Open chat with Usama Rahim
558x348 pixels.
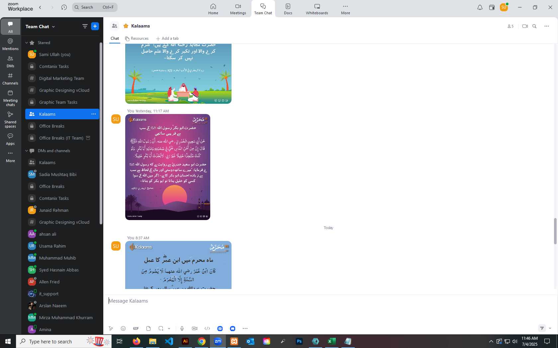click(x=62, y=246)
